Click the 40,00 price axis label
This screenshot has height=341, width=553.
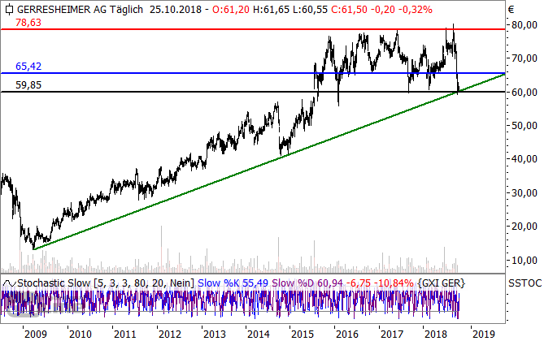[525, 159]
